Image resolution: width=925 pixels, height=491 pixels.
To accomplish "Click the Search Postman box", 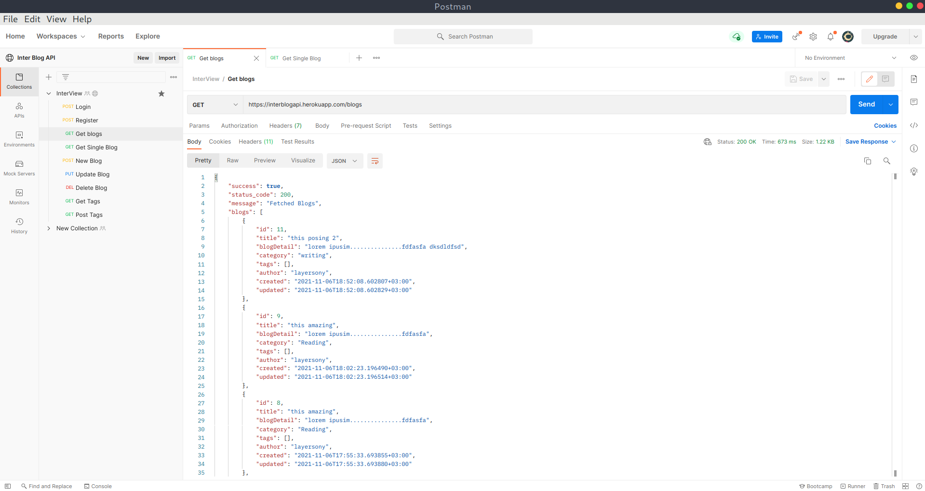I will (463, 37).
